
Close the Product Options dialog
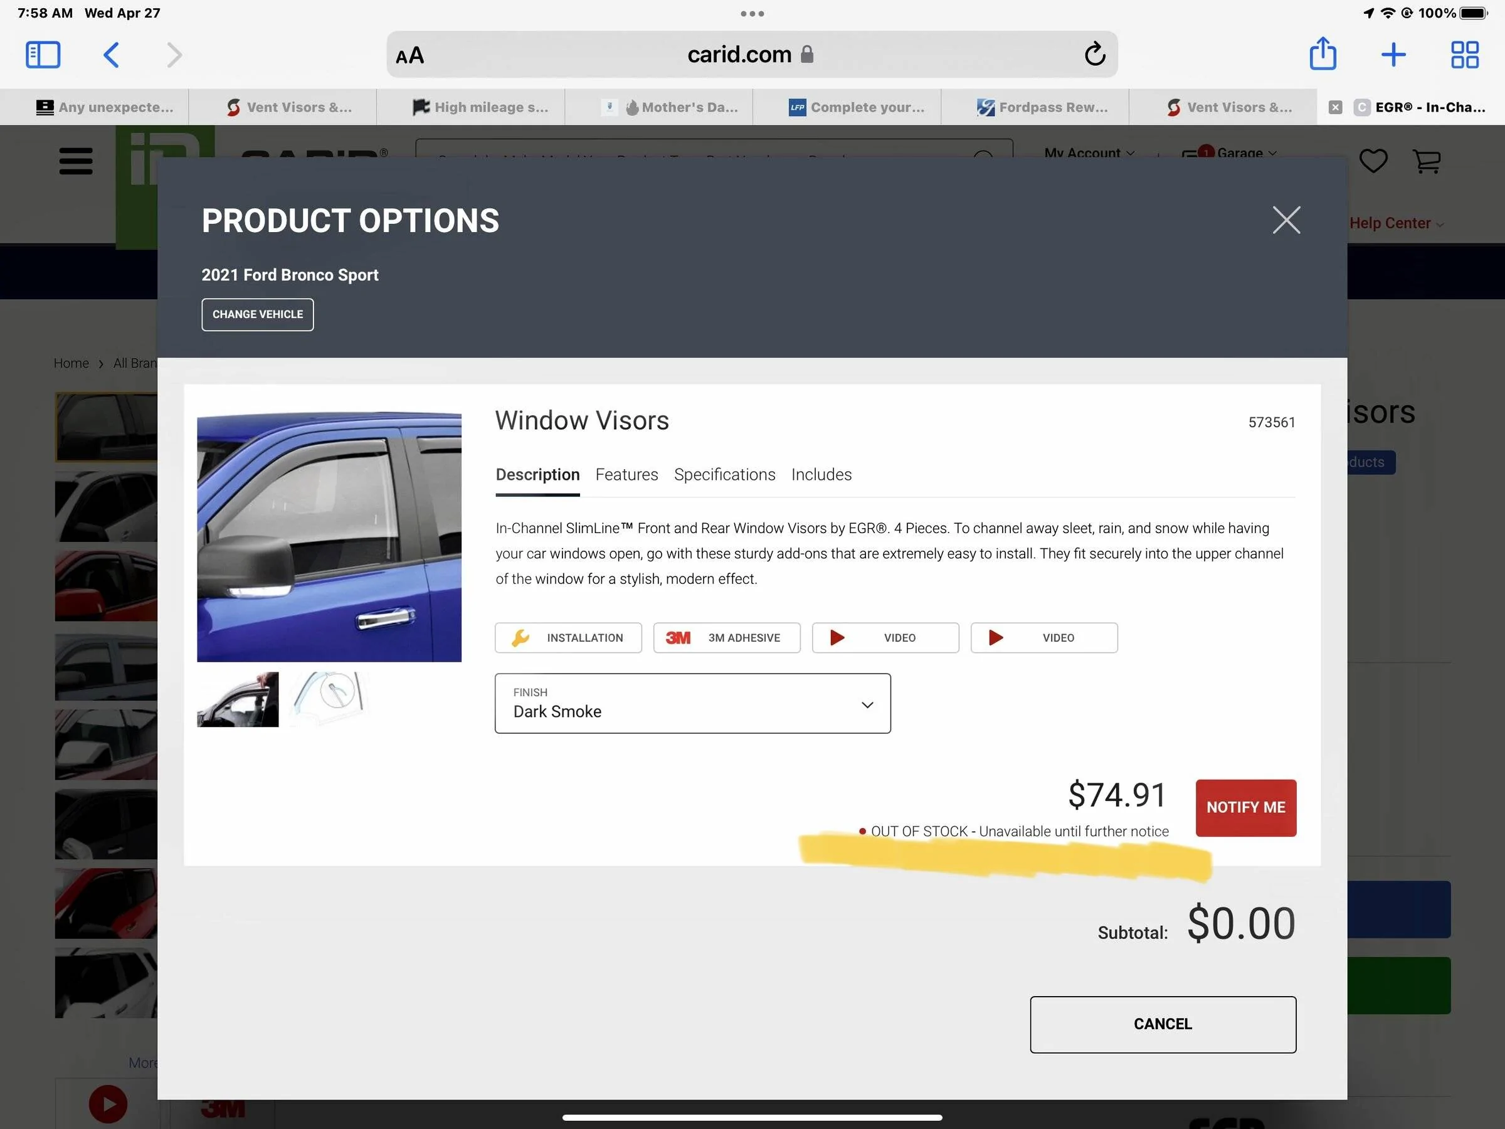[1286, 220]
